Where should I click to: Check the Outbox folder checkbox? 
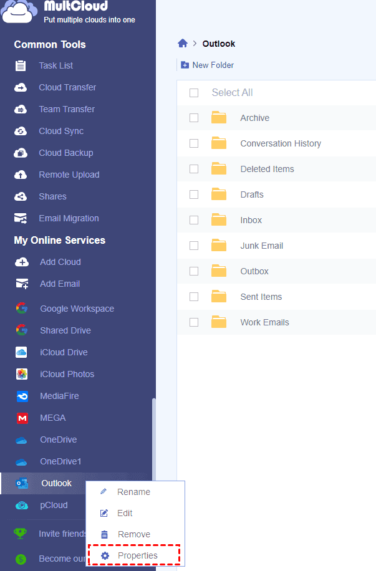194,271
